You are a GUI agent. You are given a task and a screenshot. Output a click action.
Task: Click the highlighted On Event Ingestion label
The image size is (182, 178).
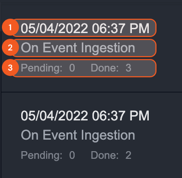click(78, 48)
